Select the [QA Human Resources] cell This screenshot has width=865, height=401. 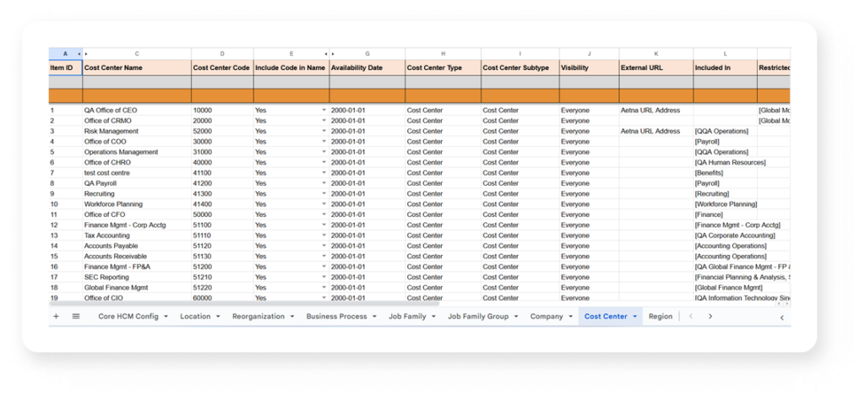coord(730,163)
